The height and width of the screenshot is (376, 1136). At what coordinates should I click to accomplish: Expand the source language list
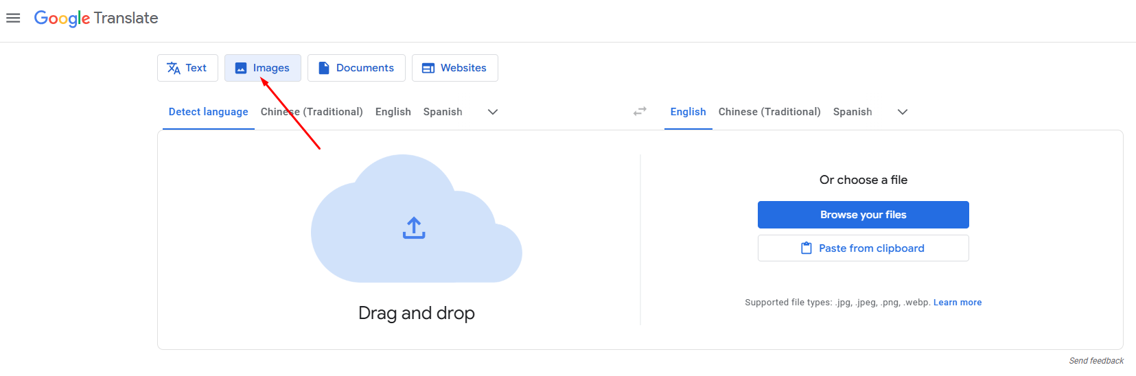pyautogui.click(x=492, y=112)
